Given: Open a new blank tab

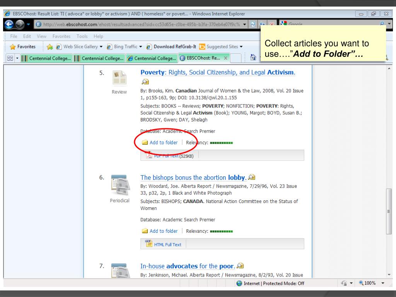Looking at the screenshot, I should pyautogui.click(x=236, y=58).
